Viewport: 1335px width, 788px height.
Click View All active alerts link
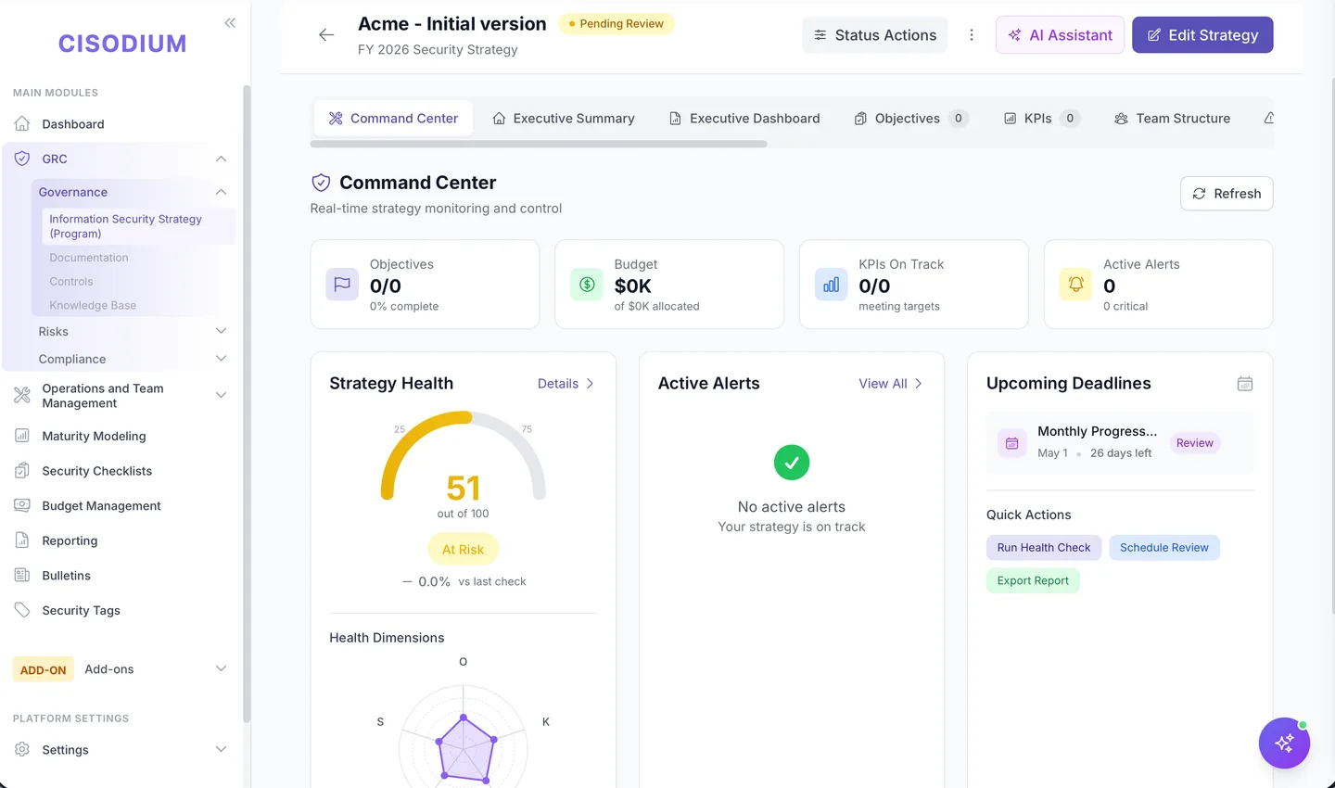890,384
